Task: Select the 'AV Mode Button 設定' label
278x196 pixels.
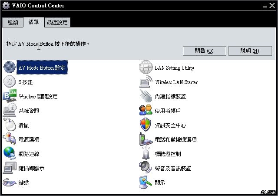Action: [x=42, y=68]
